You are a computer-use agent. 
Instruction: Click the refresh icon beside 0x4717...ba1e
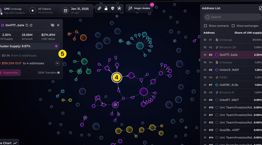(31, 25)
